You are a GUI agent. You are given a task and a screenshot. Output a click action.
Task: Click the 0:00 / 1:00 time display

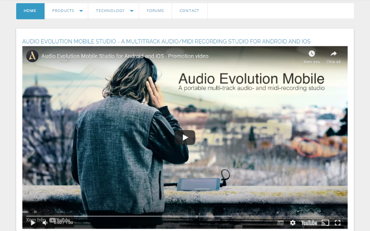63,223
